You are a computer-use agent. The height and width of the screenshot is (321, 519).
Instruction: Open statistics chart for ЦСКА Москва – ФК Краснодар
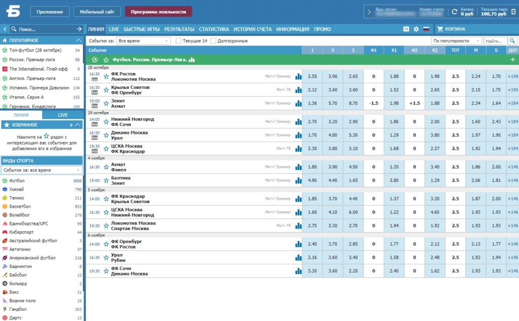click(x=299, y=149)
